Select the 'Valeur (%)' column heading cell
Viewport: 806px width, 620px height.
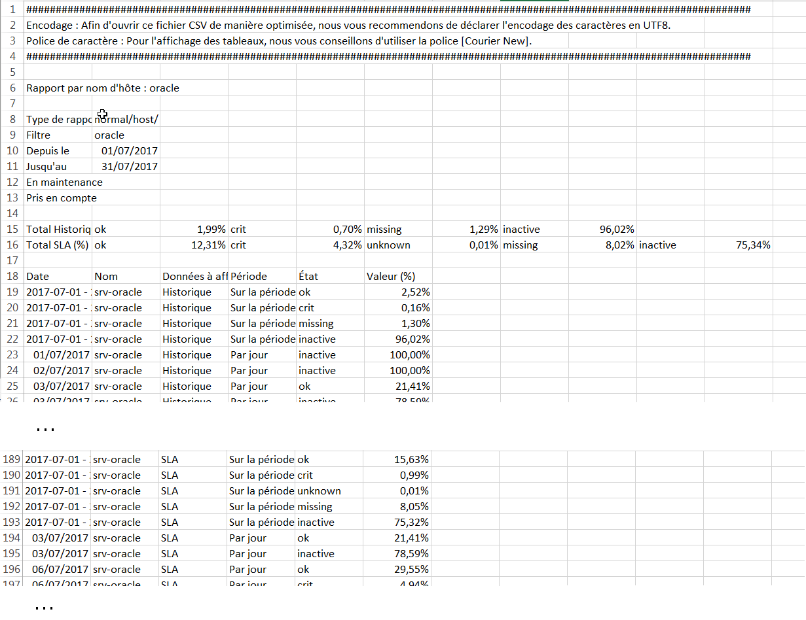click(x=397, y=277)
